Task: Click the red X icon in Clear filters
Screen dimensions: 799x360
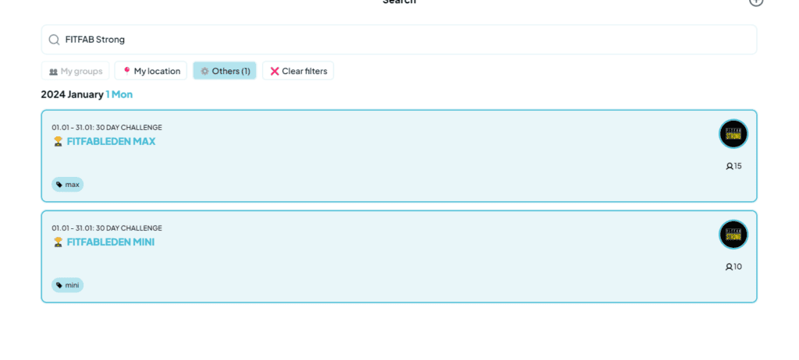Action: 275,71
